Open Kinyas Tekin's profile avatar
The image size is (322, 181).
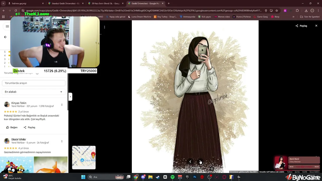point(7,104)
